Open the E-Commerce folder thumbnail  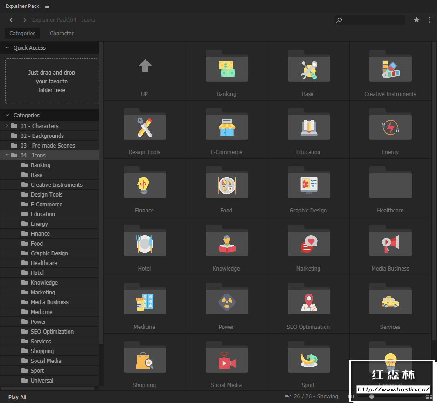click(x=227, y=124)
